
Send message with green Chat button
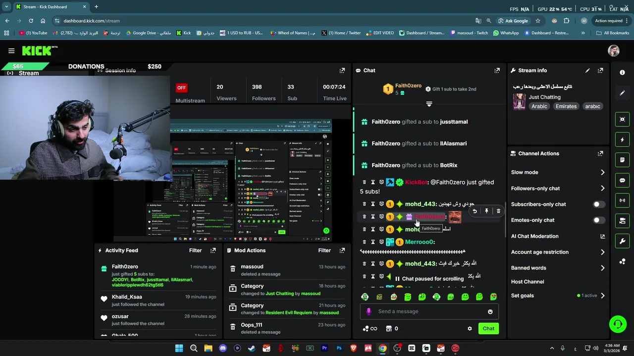pyautogui.click(x=488, y=328)
